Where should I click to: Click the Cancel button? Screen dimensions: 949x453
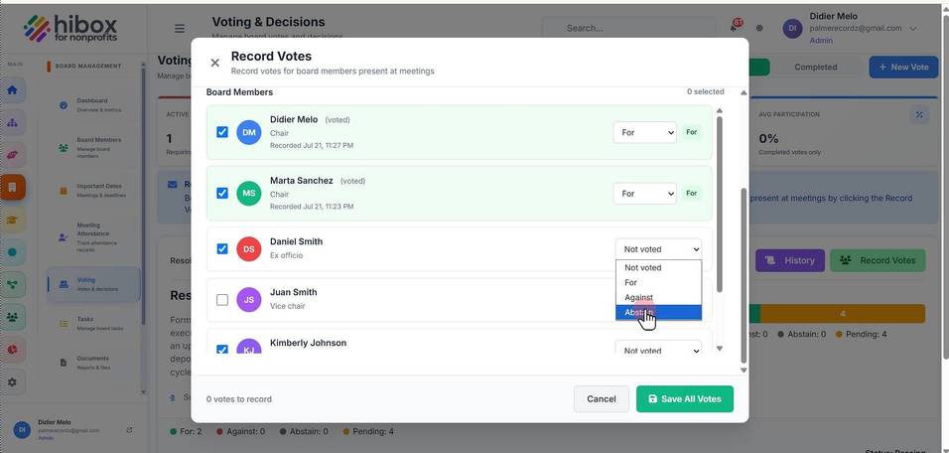602,399
